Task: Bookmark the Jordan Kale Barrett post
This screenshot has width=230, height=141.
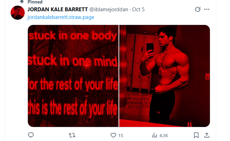Action: click(196, 135)
